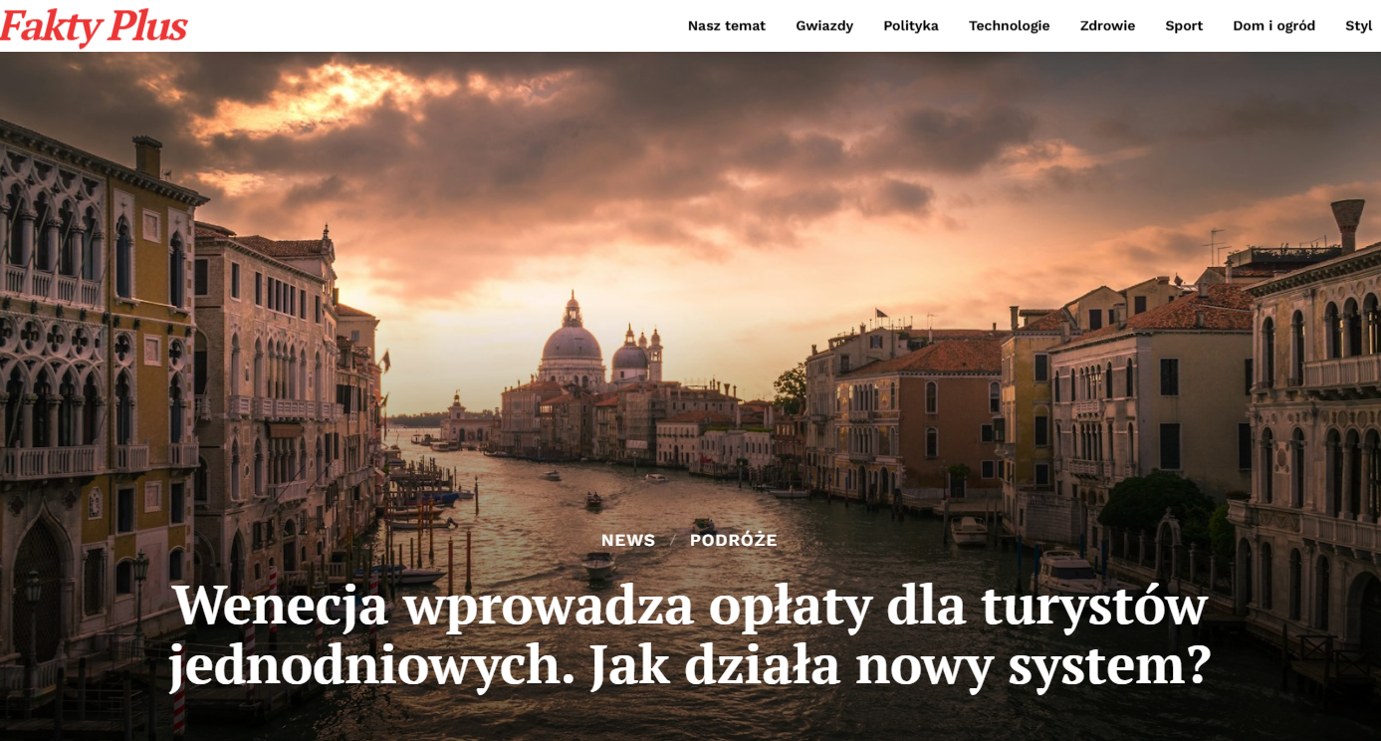Click the headline 'Wenecja wprowadza opłaty dla turystów'
The height and width of the screenshot is (741, 1381).
click(x=690, y=605)
